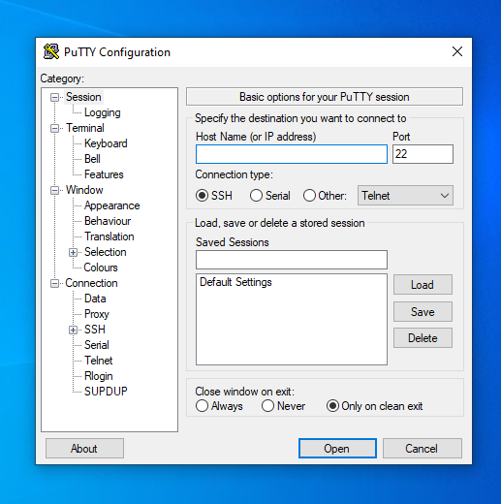Expand the Selection tree node
Viewport: 501px width, 504px height.
[x=73, y=252]
